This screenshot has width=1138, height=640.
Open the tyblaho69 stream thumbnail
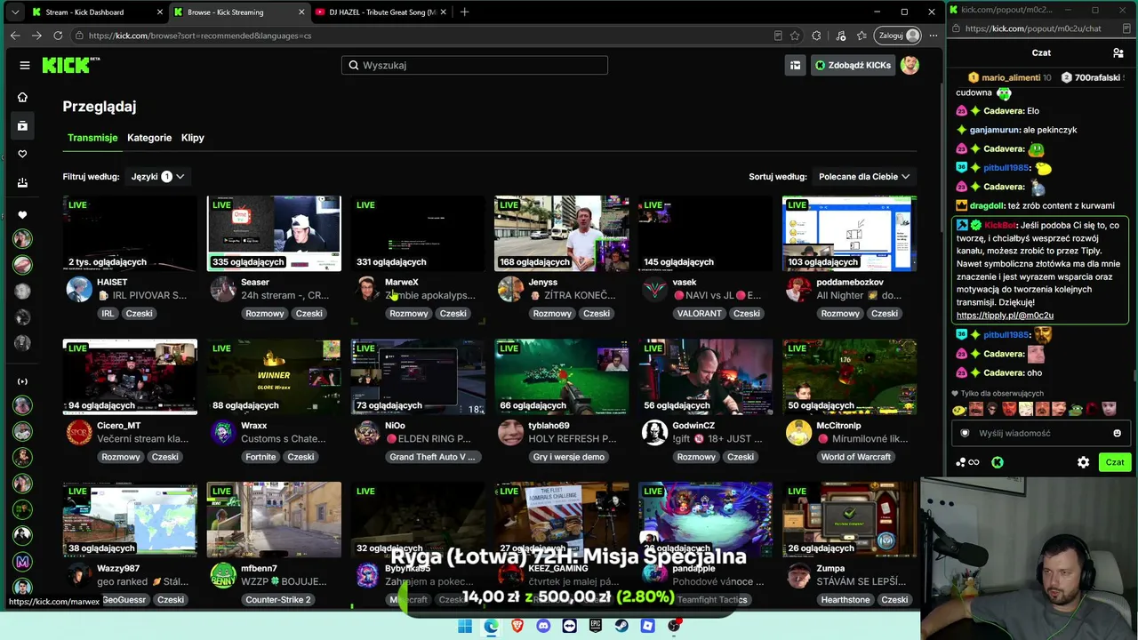(562, 377)
